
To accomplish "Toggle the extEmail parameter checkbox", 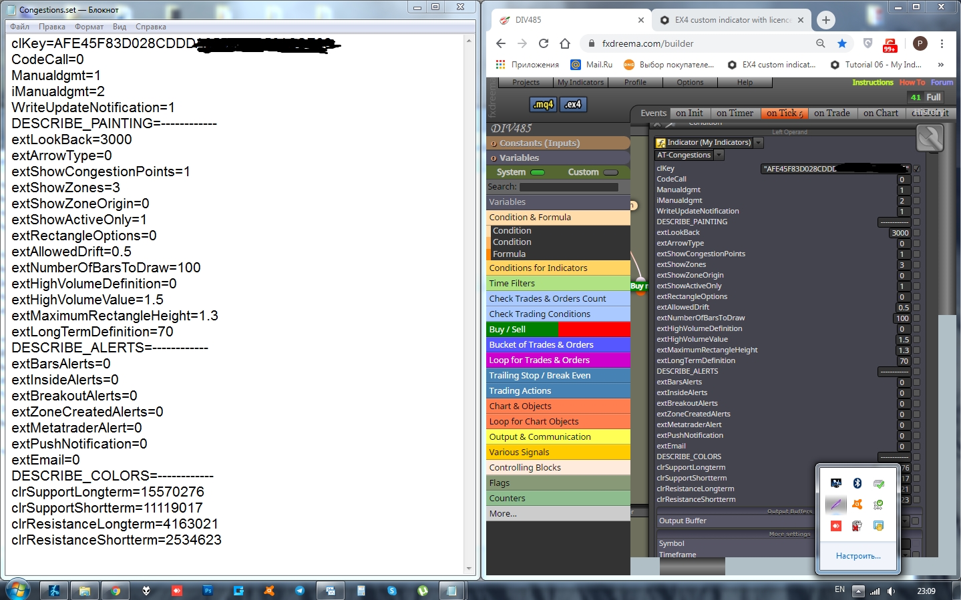I will (916, 446).
